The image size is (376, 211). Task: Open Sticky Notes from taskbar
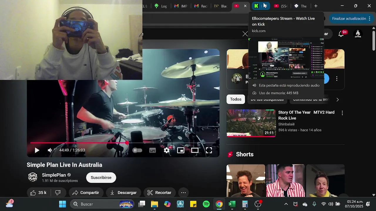(x=193, y=204)
